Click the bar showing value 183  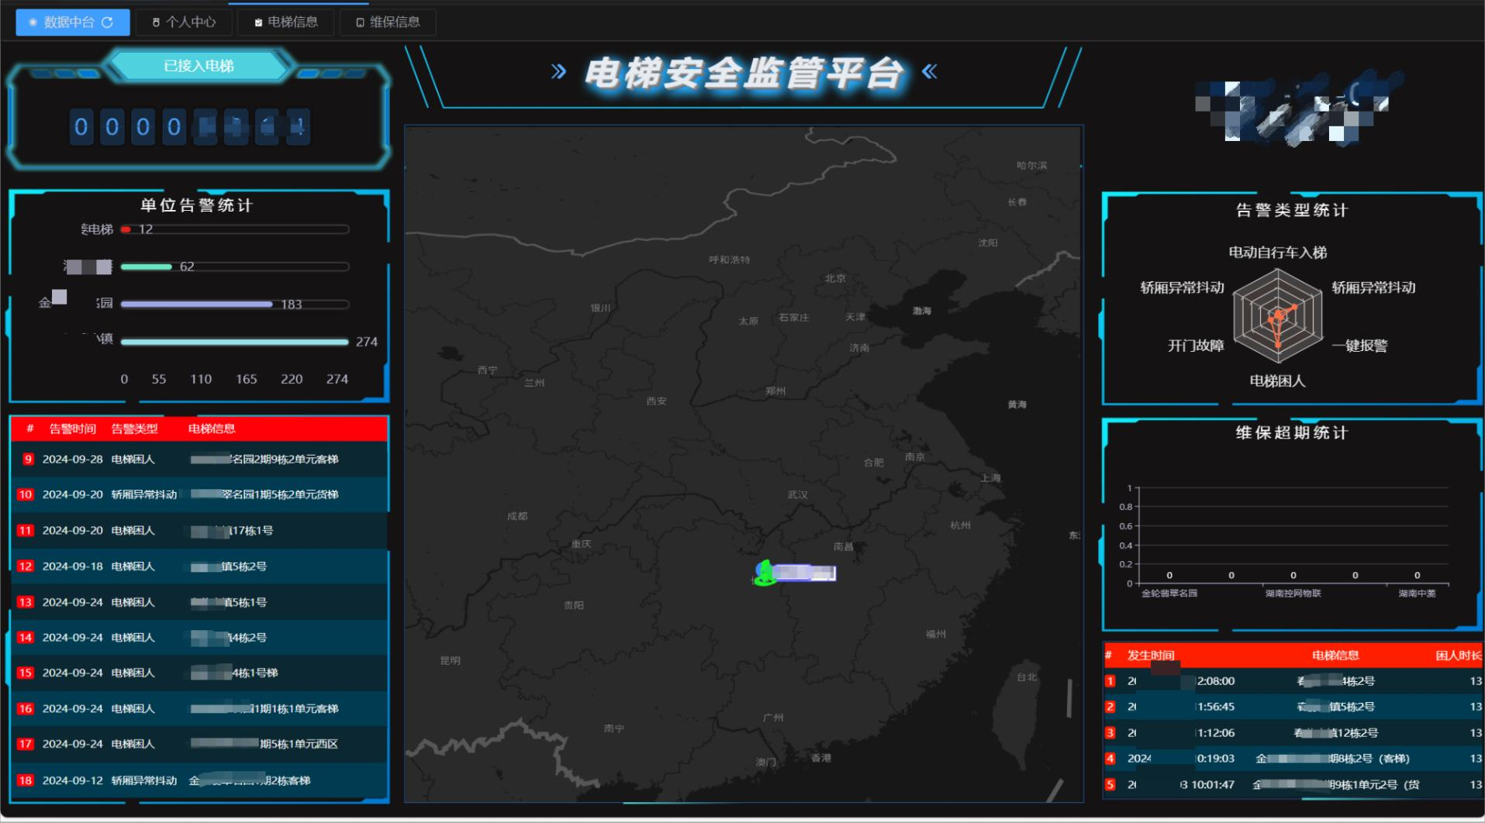click(196, 305)
